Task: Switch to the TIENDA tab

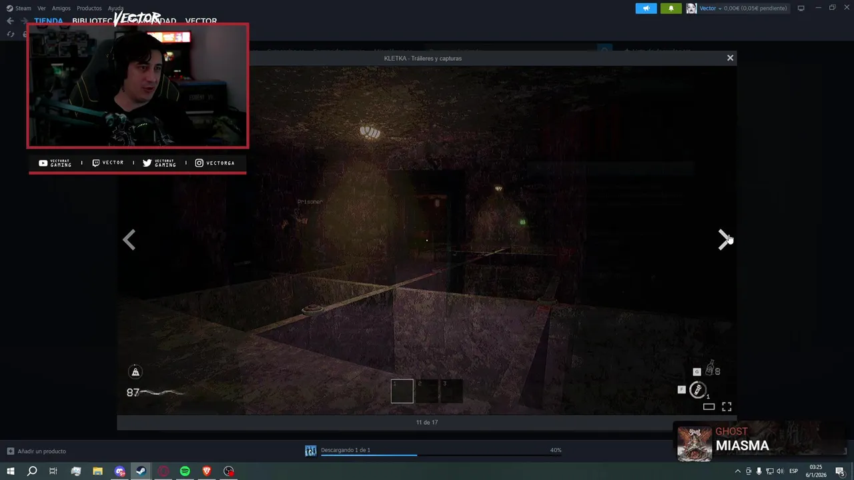Action: (x=49, y=21)
